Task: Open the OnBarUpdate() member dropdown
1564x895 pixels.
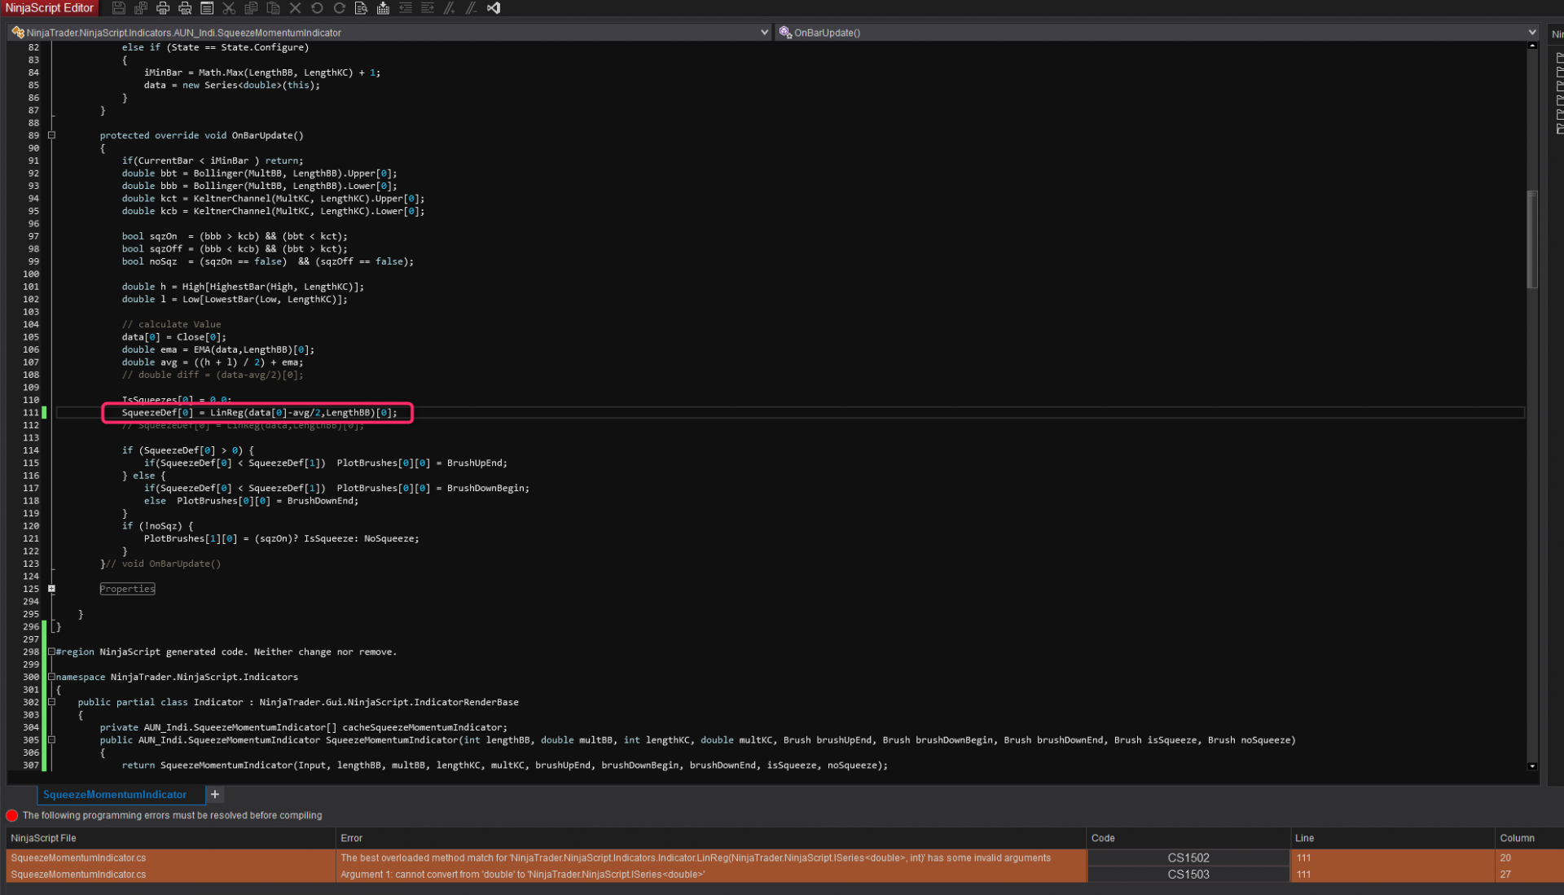Action: 1531,33
